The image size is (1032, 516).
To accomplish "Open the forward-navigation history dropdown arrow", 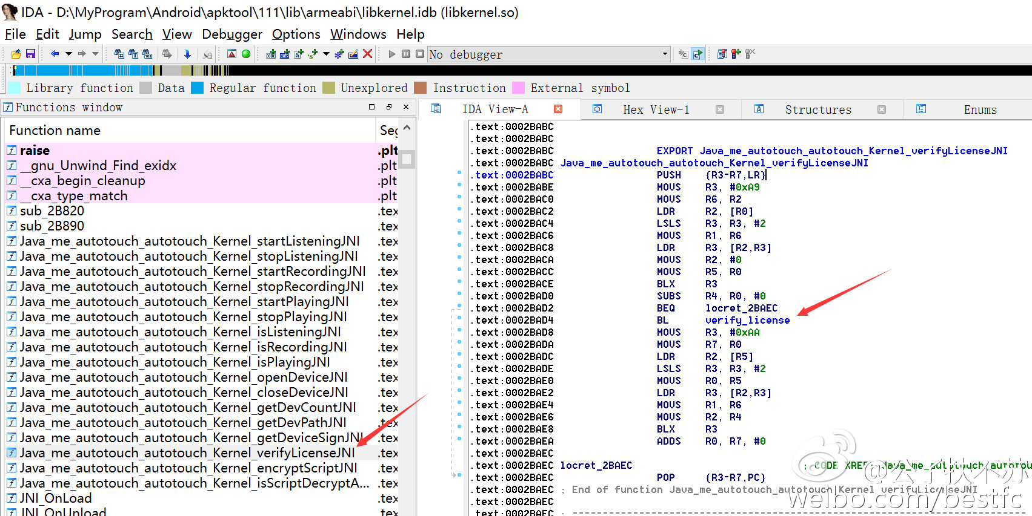I will click(95, 54).
